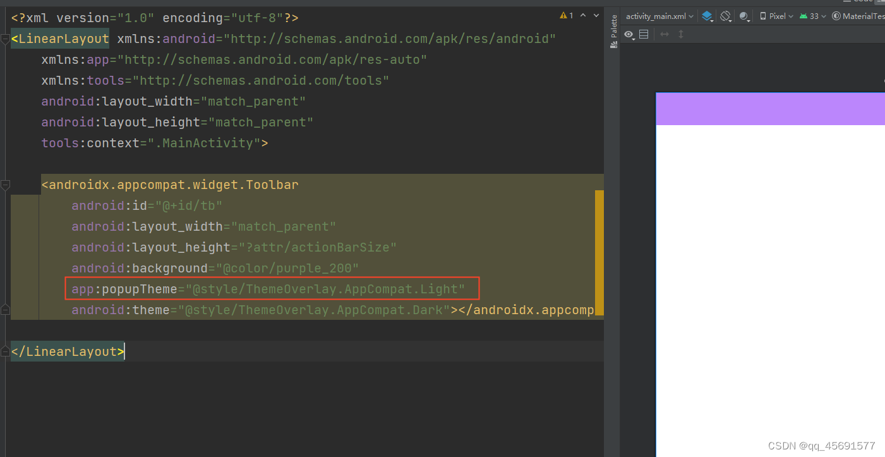Click the purple toolbar in layout preview

pos(770,109)
